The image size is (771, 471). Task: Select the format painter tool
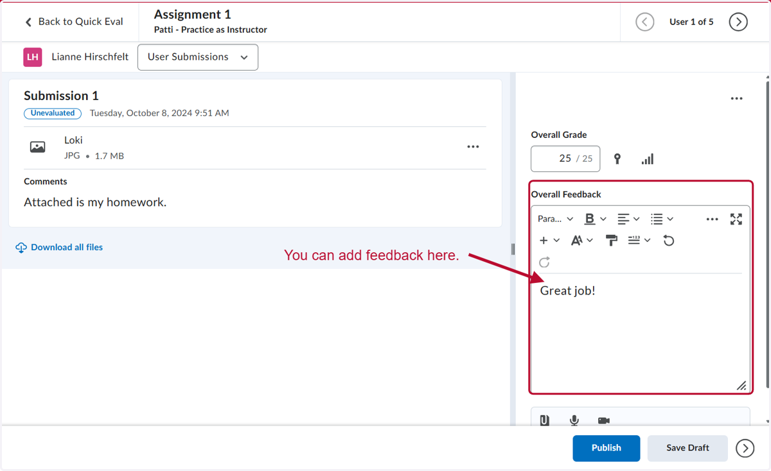point(612,241)
